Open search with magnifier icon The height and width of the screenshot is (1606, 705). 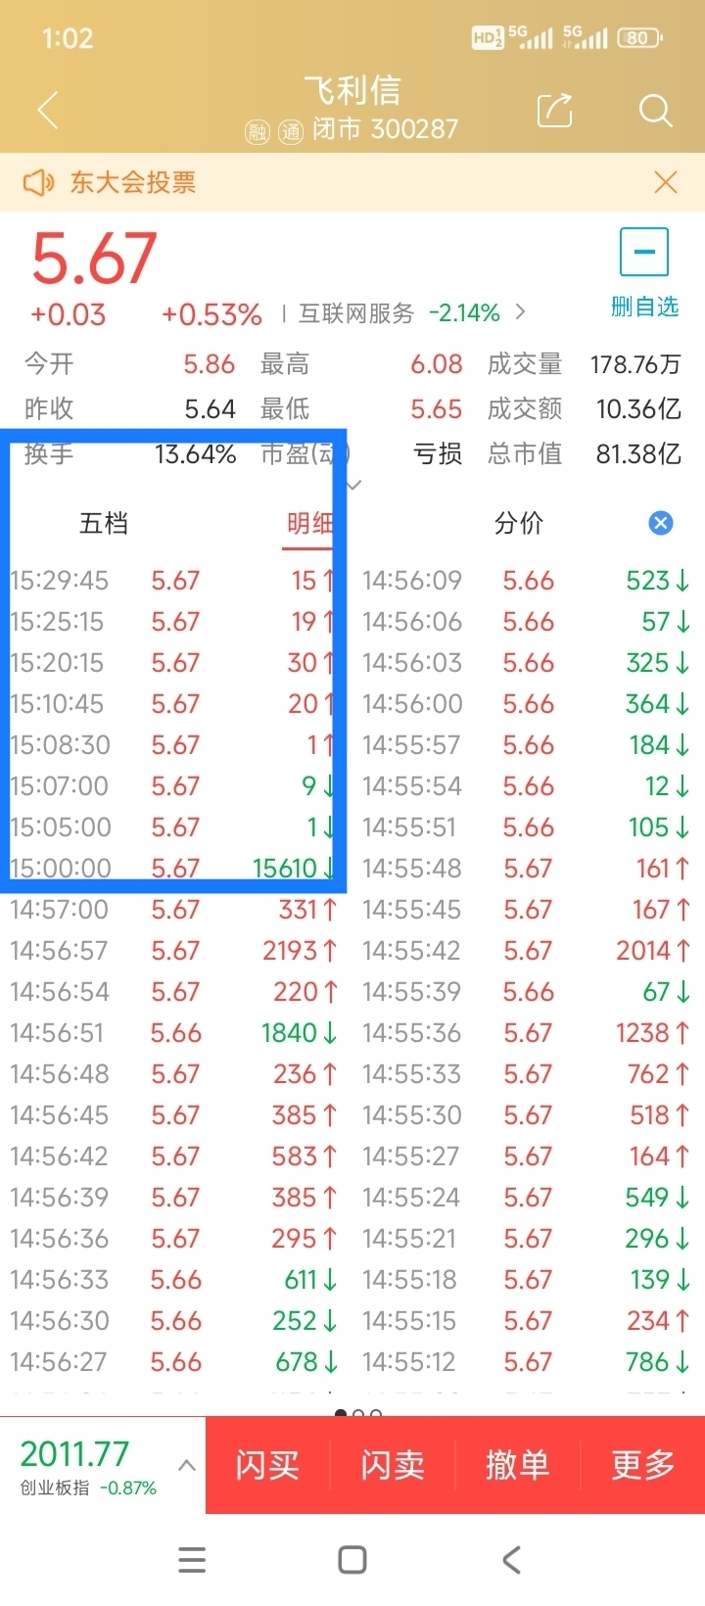[655, 111]
